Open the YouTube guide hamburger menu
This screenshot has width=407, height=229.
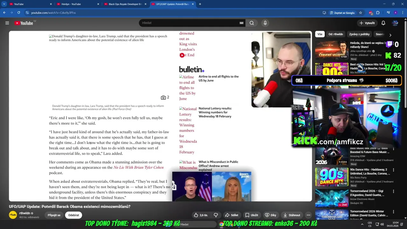point(7,23)
